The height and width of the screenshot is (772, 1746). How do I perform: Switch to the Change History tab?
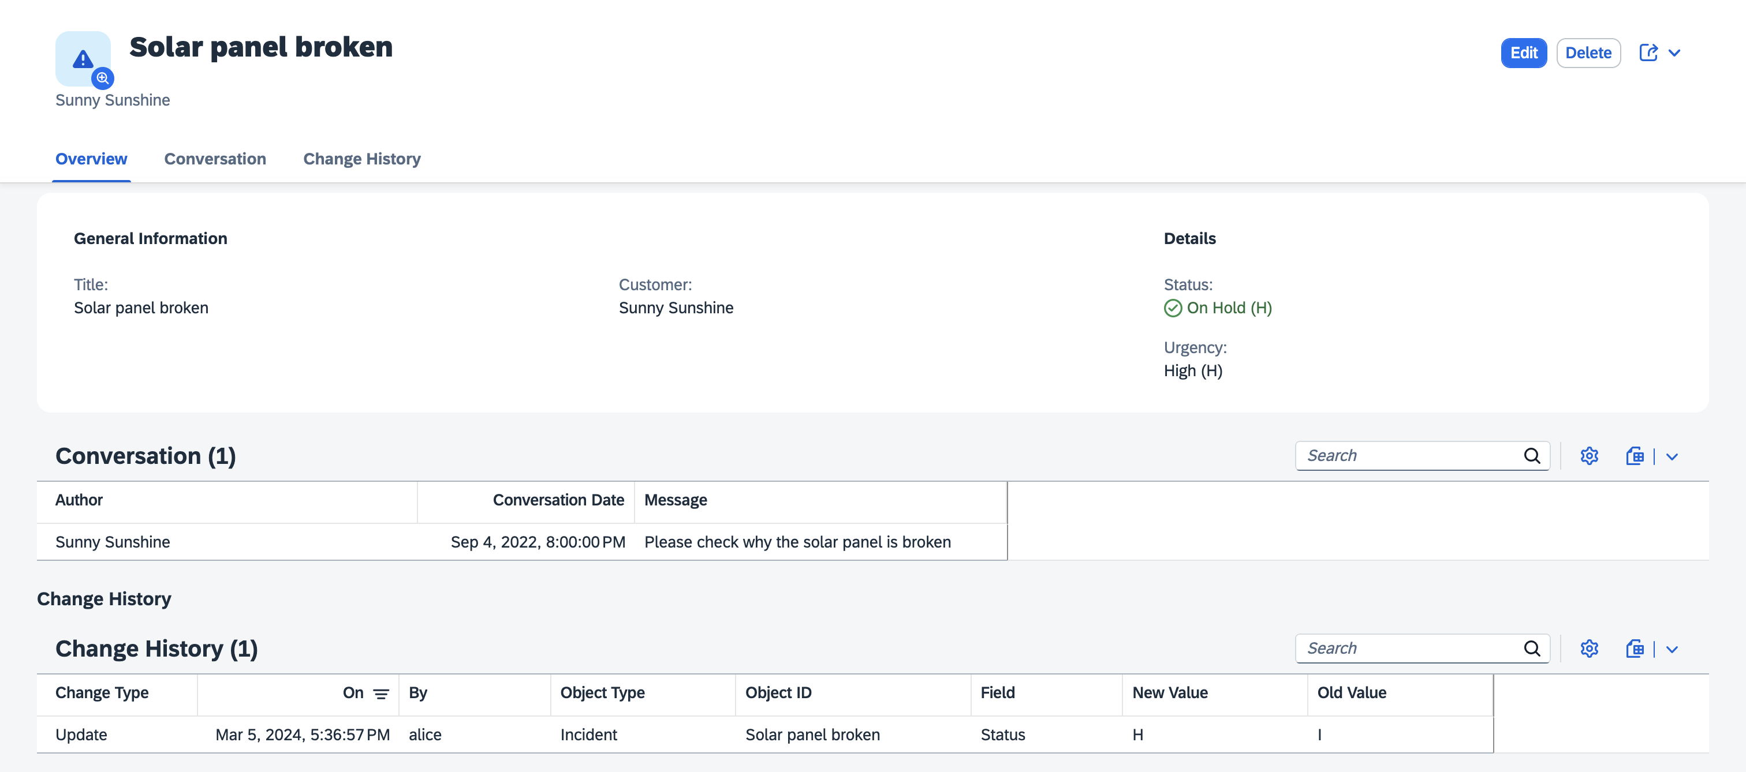[x=361, y=159]
